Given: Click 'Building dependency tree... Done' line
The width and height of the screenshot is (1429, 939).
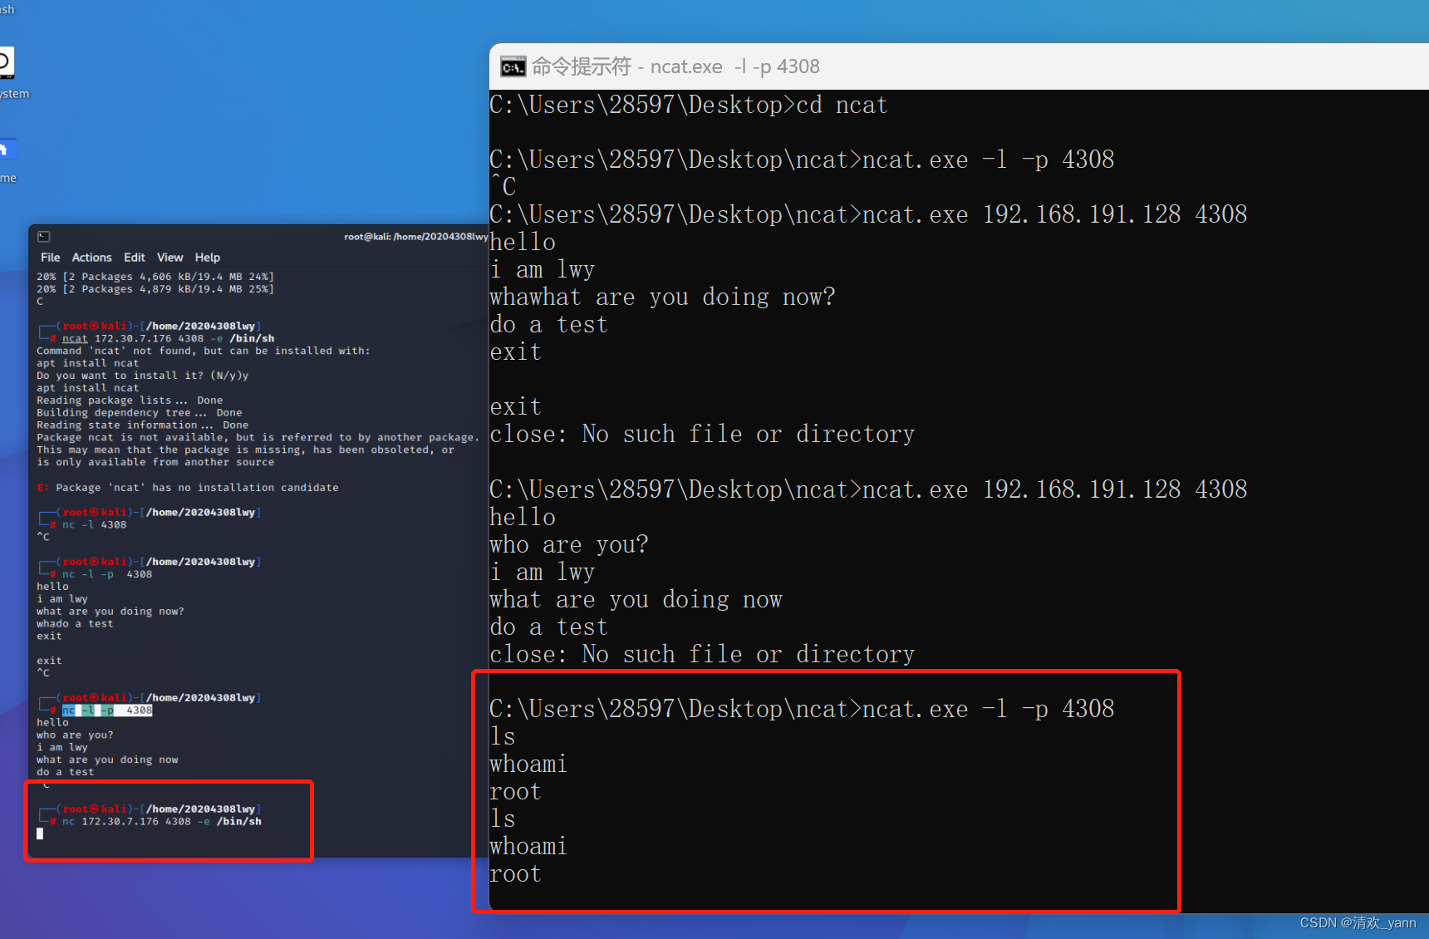Looking at the screenshot, I should pos(140,413).
